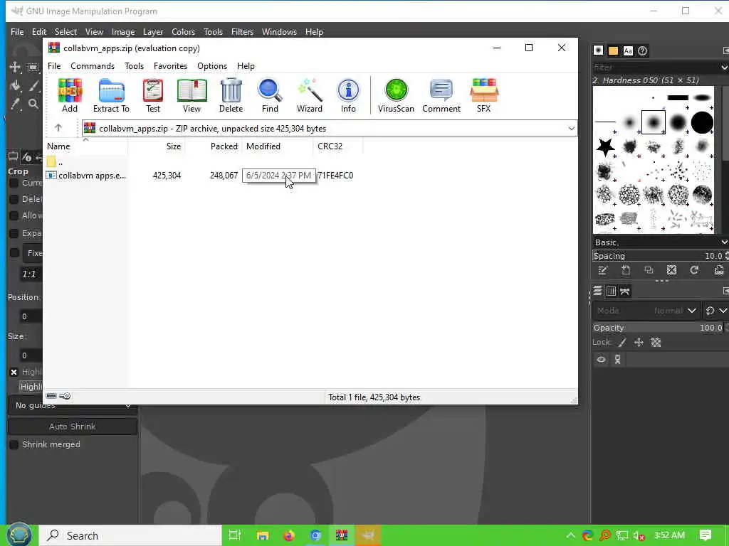This screenshot has height=546, width=729.
Task: Run VirusScan on the archive
Action: [x=396, y=96]
